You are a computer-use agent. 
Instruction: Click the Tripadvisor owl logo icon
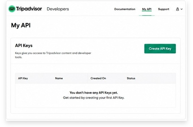(x=12, y=9)
